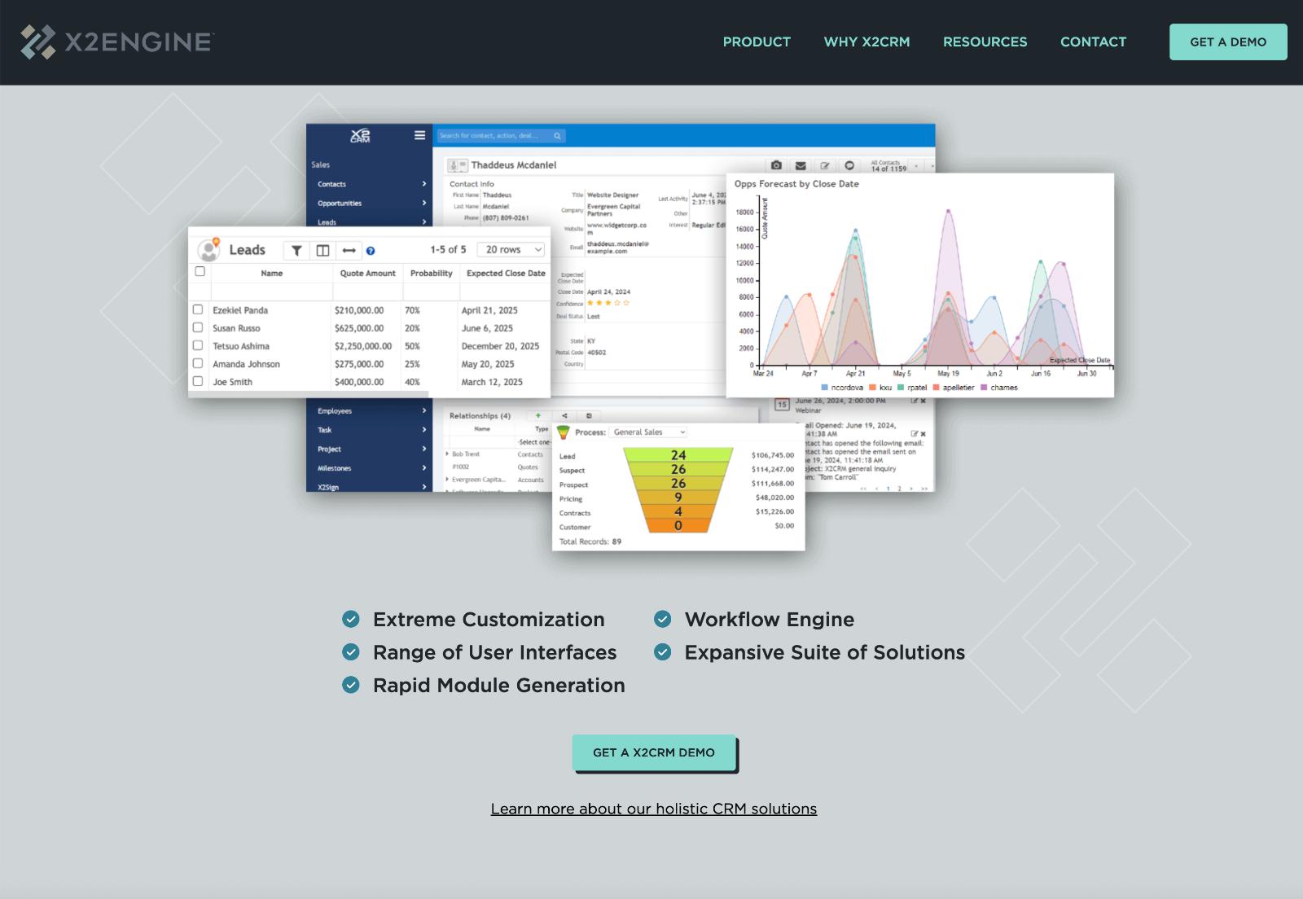The width and height of the screenshot is (1303, 899).
Task: Open the 20 rows dropdown
Action: [511, 250]
